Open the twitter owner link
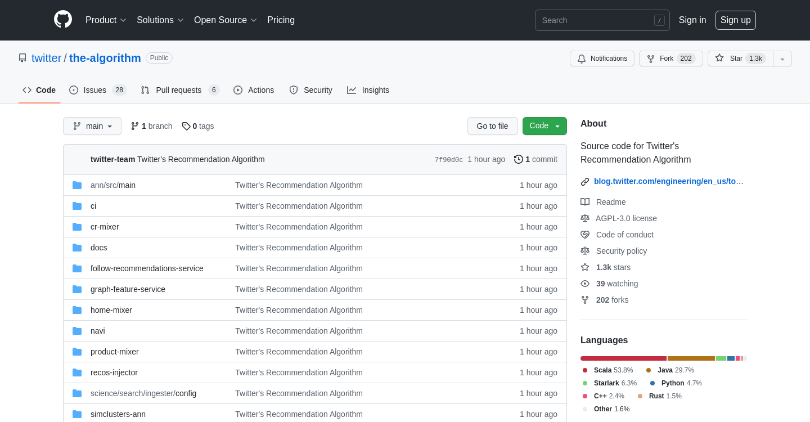 (x=46, y=58)
